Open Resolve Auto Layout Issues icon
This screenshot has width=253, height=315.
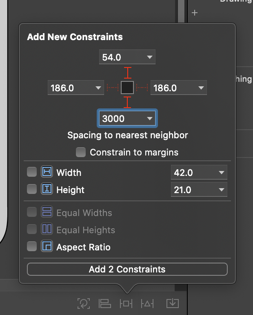pyautogui.click(x=147, y=303)
